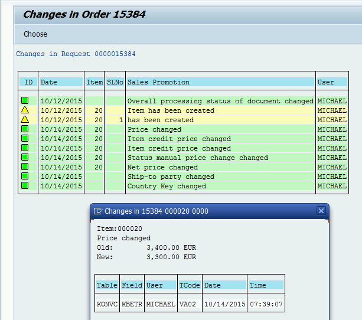The width and height of the screenshot is (362, 320).
Task: Click the Time column header in popup
Action: [x=266, y=285]
